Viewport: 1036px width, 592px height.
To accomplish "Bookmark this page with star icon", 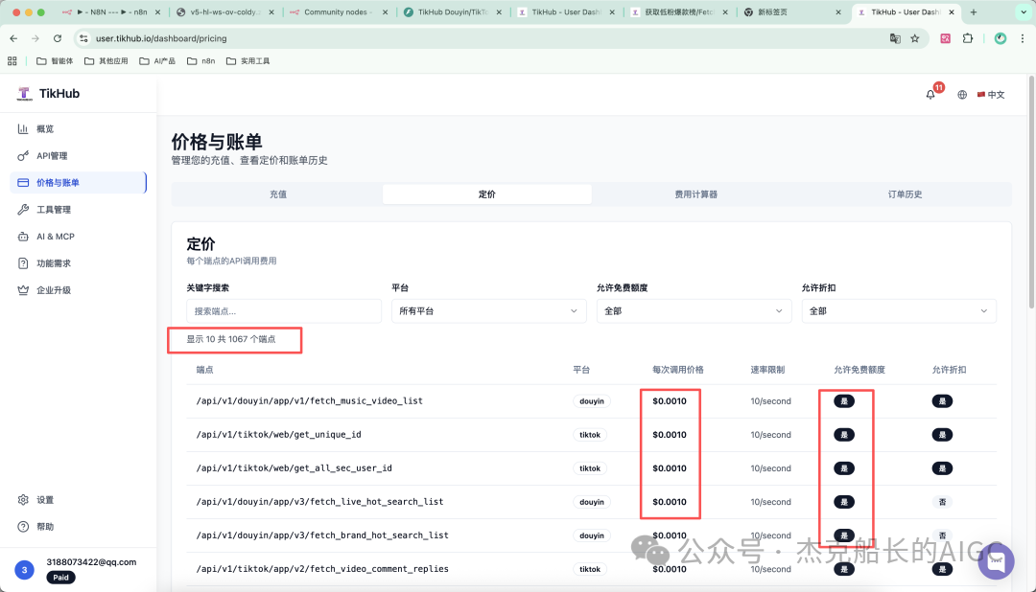I will tap(914, 38).
